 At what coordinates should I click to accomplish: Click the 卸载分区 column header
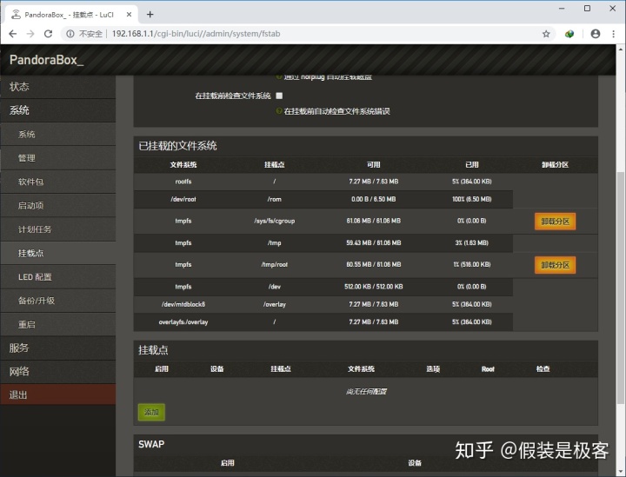tap(555, 165)
